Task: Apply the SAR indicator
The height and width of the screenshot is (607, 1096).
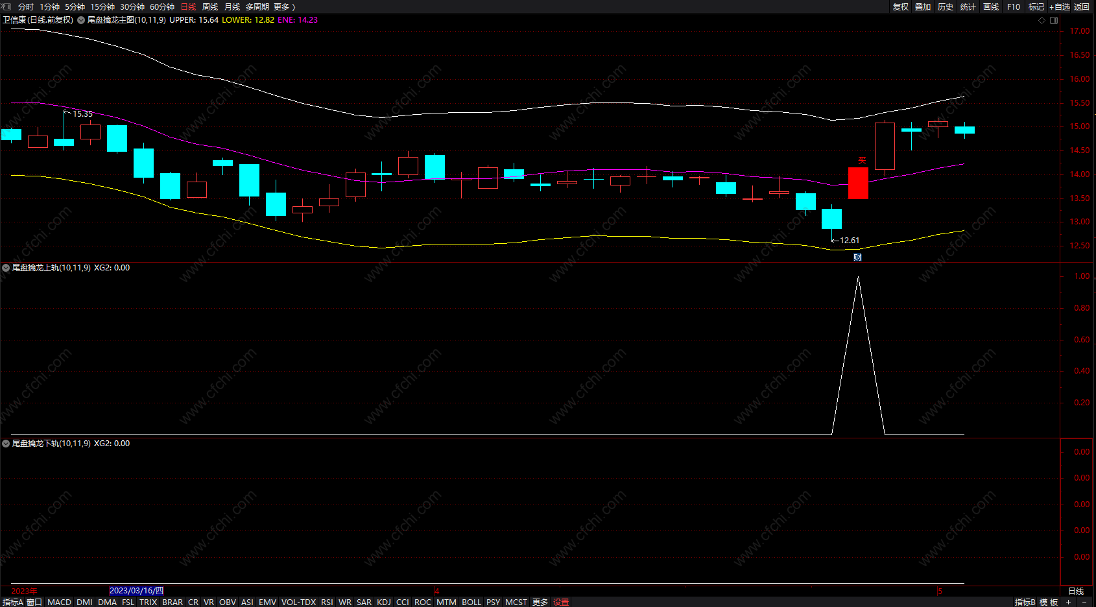Action: (364, 602)
